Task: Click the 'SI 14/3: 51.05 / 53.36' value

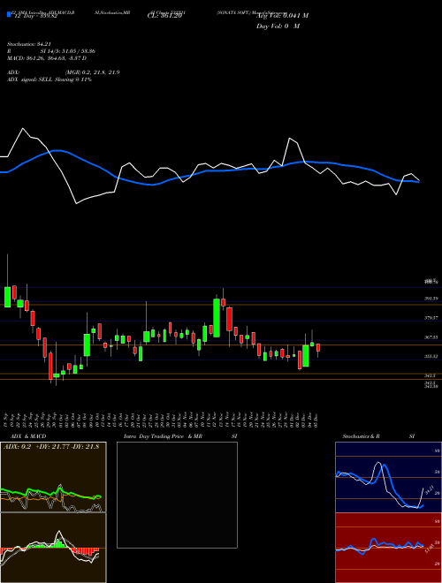Action: [68, 51]
